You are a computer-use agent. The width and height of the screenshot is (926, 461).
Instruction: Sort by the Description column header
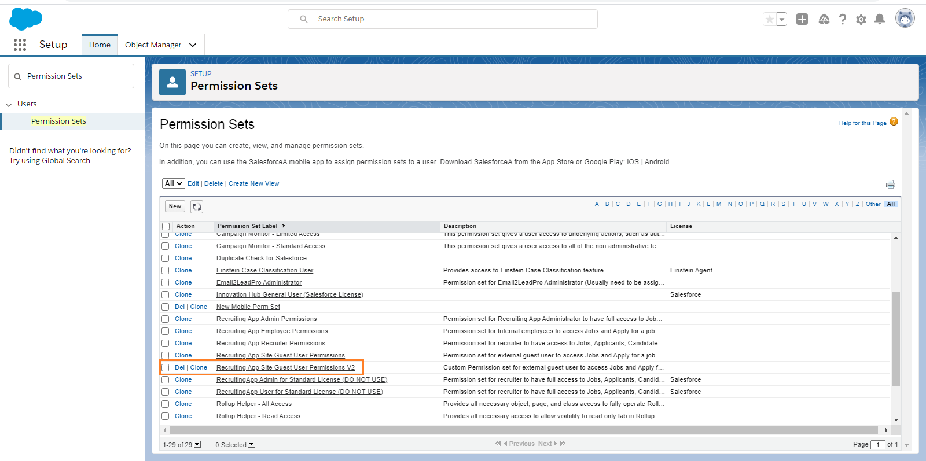pyautogui.click(x=460, y=226)
